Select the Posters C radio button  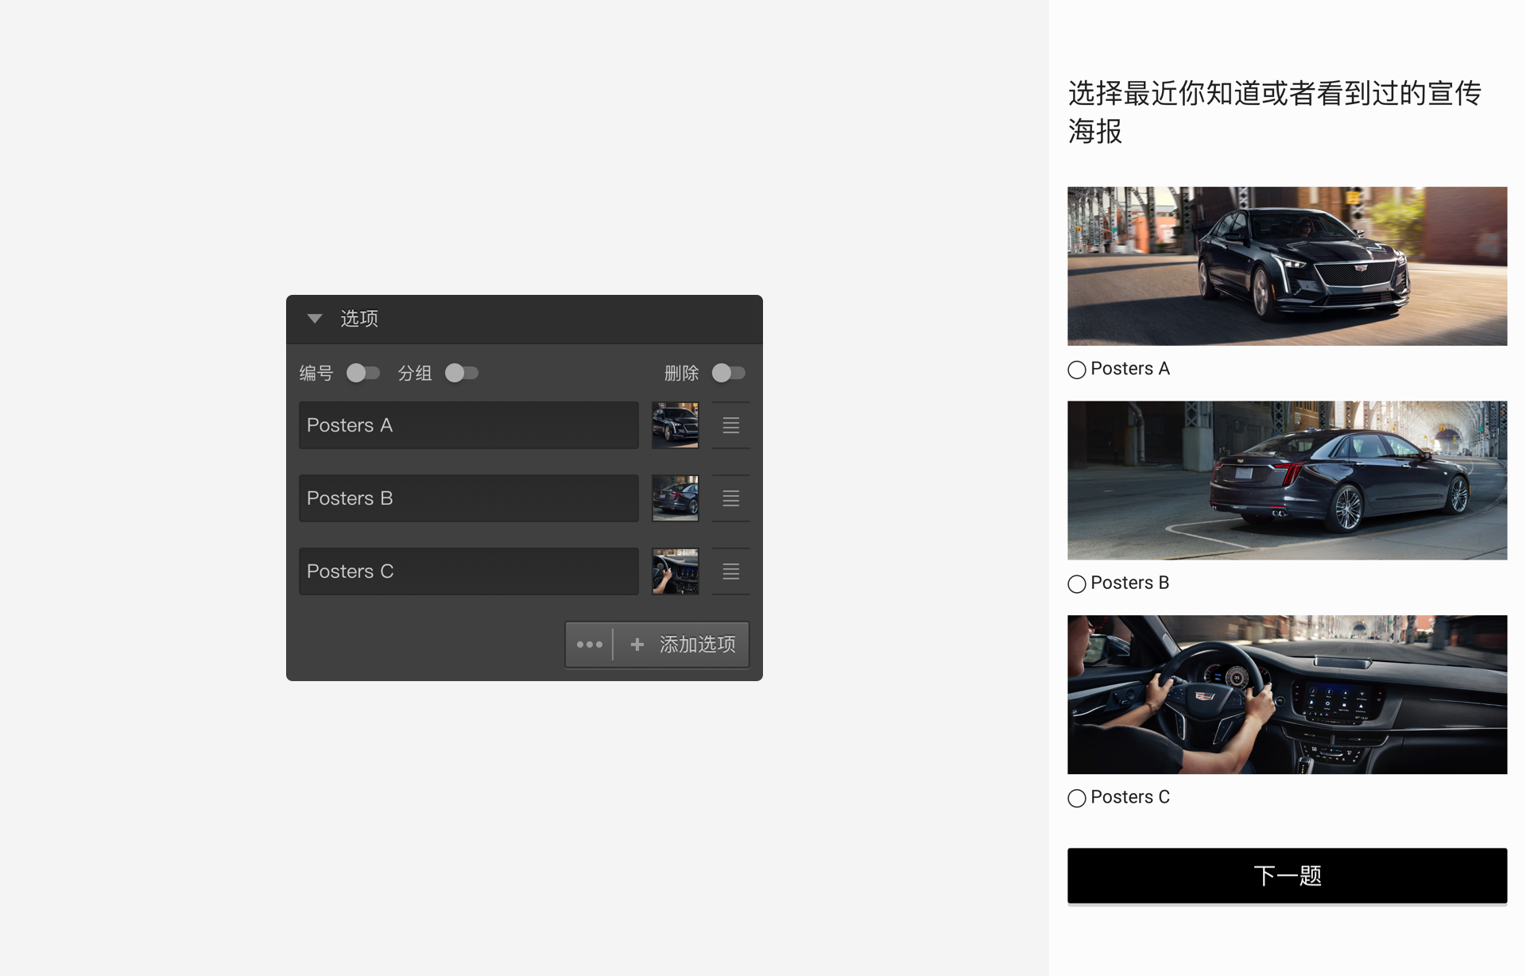[1077, 798]
